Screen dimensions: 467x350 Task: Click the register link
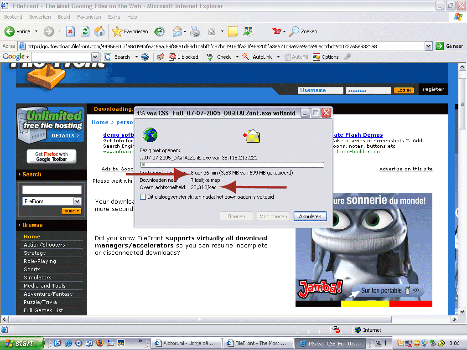tap(433, 89)
